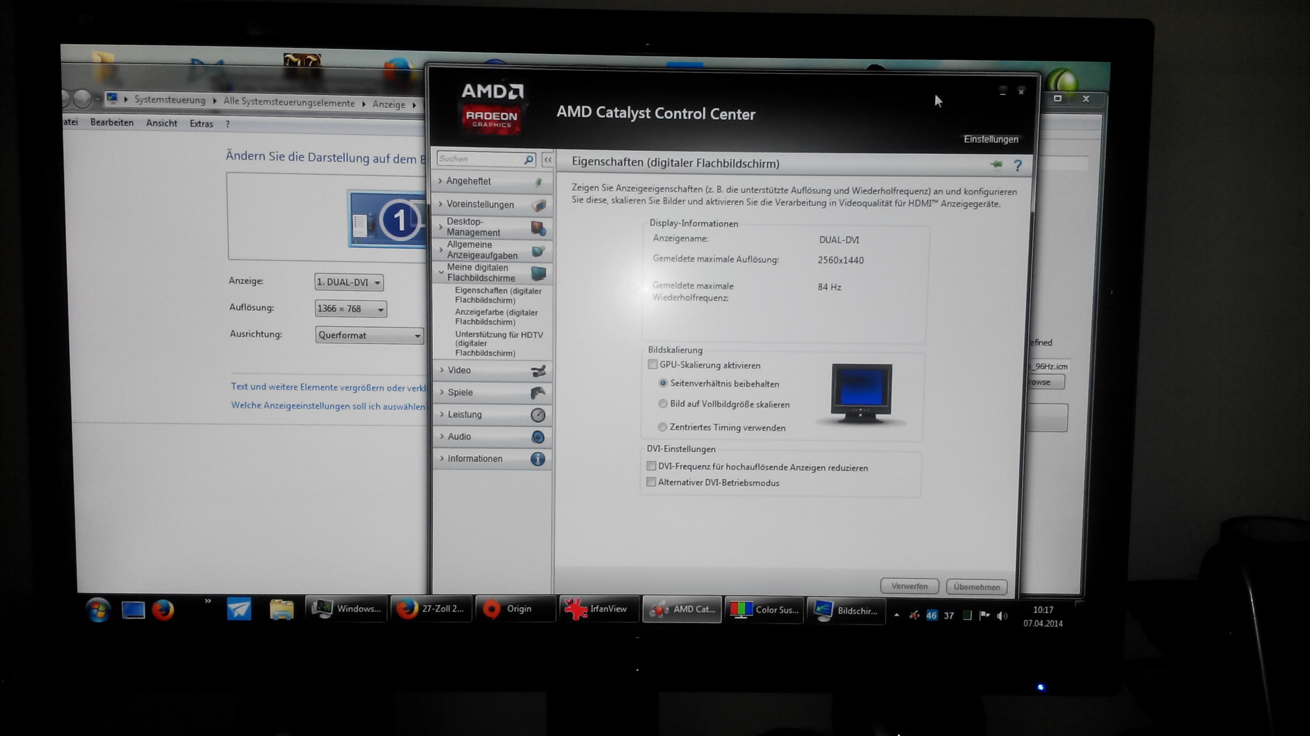Click the volume speaker tray icon
Viewport: 1310px width, 736px height.
(1002, 616)
